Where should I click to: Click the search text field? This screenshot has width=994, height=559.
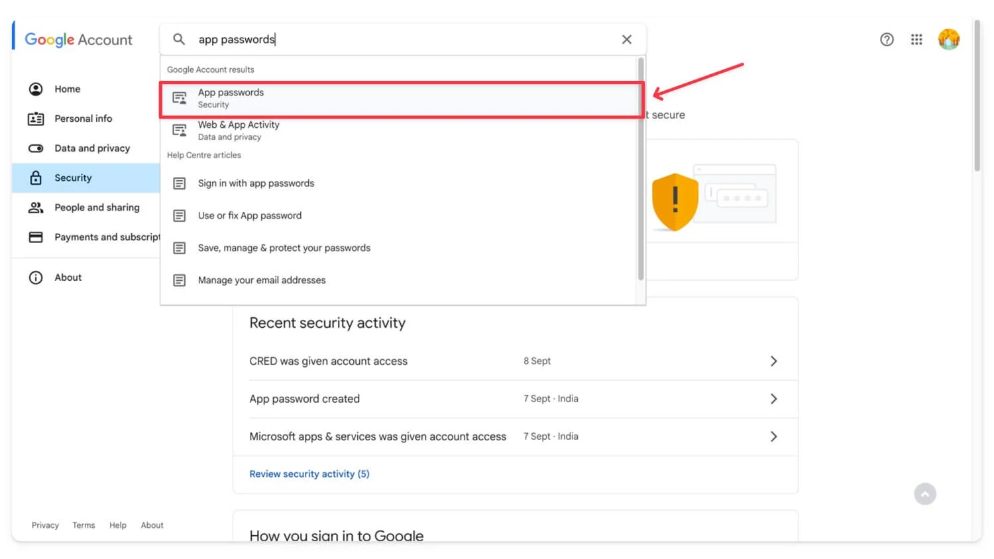coord(398,40)
